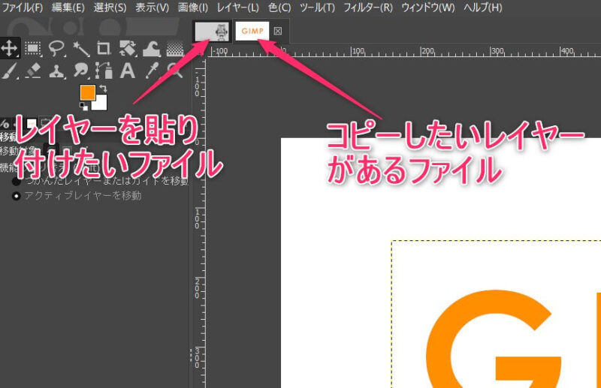Image resolution: width=601 pixels, height=388 pixels.
Task: Select the Eraser tool
Action: click(33, 71)
